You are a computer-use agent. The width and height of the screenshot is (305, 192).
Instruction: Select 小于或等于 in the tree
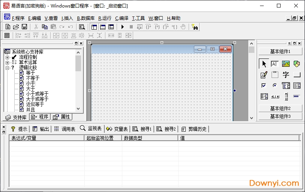37,94
